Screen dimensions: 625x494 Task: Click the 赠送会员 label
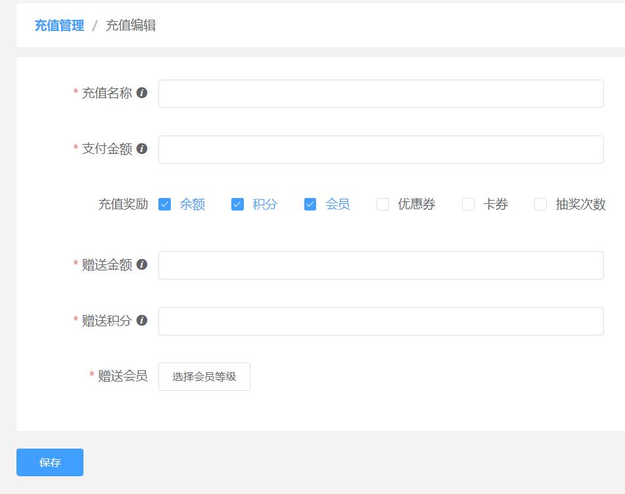pyautogui.click(x=123, y=376)
